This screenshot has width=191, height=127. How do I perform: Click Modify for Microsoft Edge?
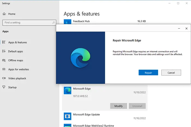118,106
